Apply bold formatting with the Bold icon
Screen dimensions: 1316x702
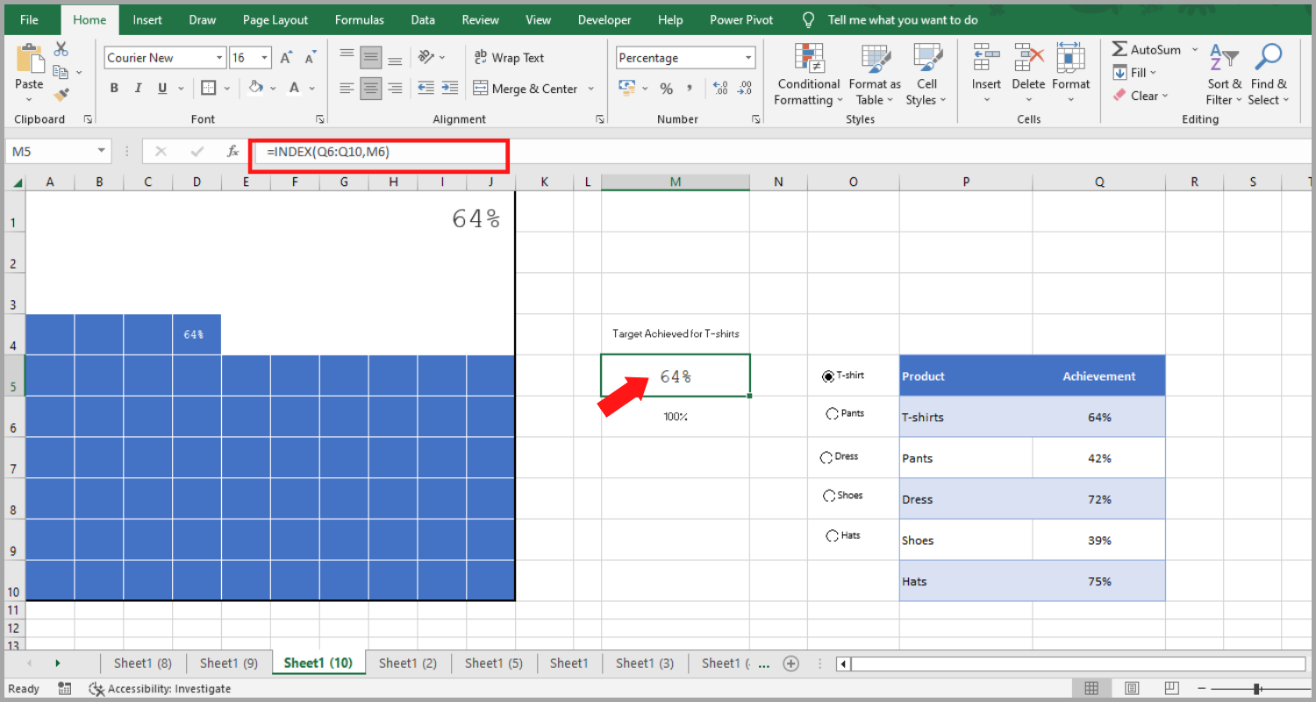pos(113,88)
